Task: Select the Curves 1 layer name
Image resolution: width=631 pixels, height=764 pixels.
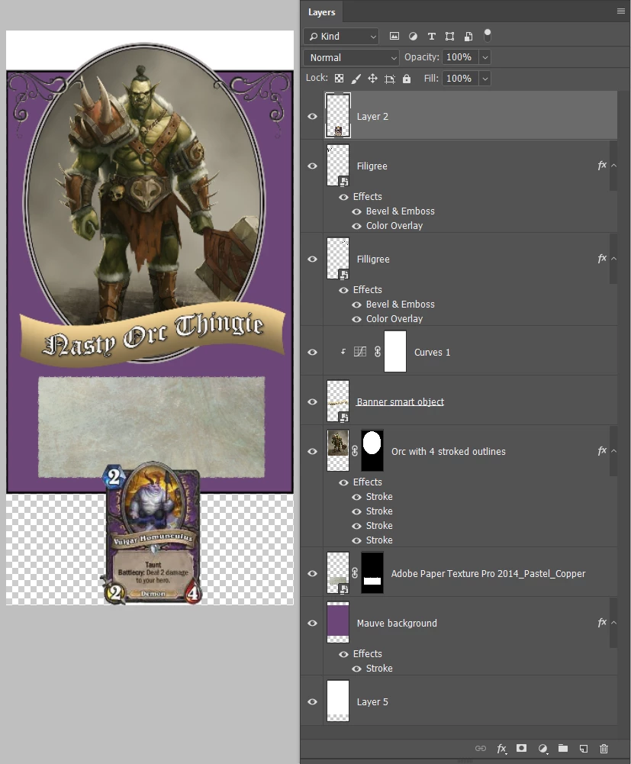Action: pos(432,353)
